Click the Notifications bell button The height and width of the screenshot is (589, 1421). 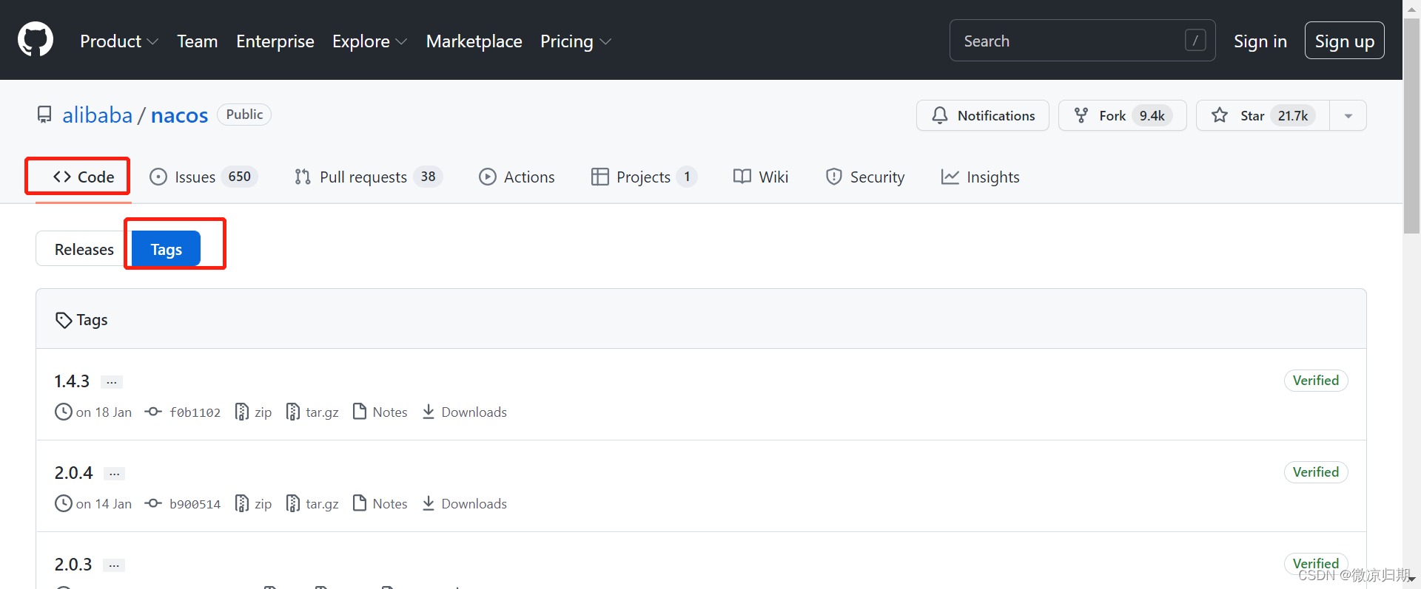982,115
